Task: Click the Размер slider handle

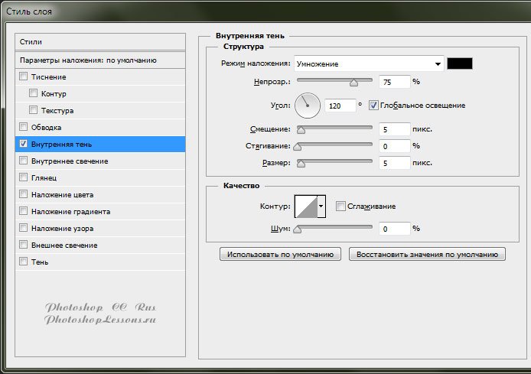Action: coord(301,163)
